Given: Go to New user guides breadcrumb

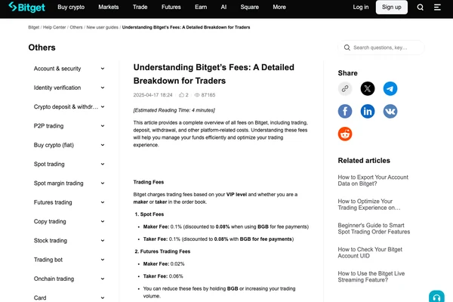Looking at the screenshot, I should 102,27.
